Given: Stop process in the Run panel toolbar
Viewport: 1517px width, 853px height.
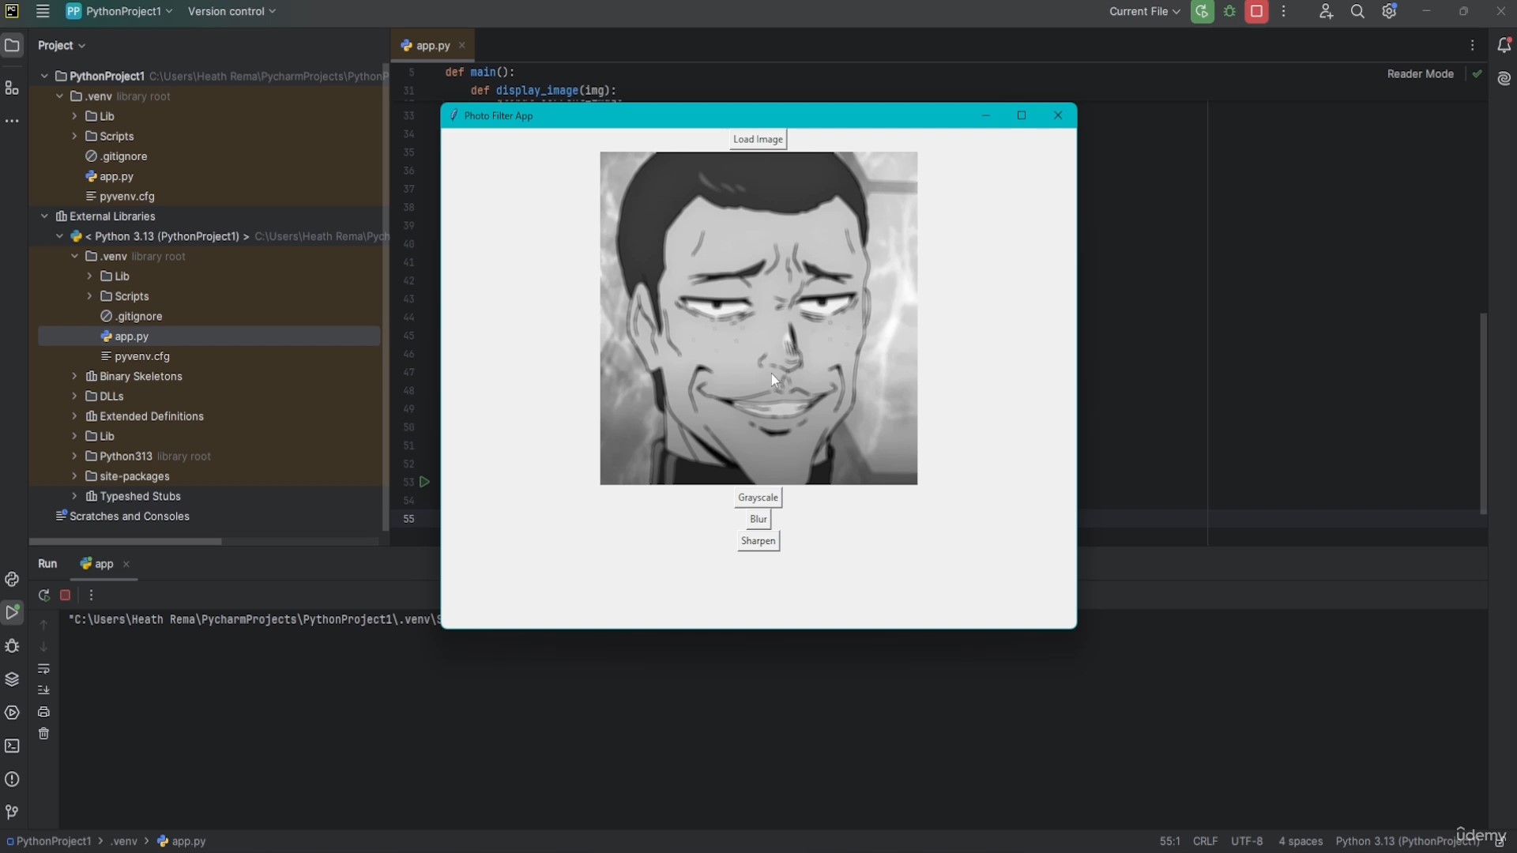Looking at the screenshot, I should click(66, 595).
